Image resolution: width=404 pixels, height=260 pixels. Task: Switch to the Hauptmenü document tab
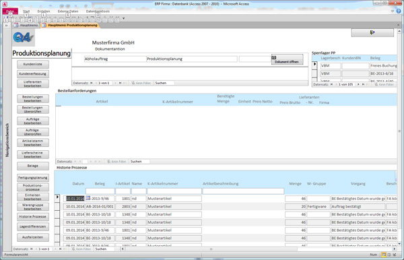tap(26, 25)
